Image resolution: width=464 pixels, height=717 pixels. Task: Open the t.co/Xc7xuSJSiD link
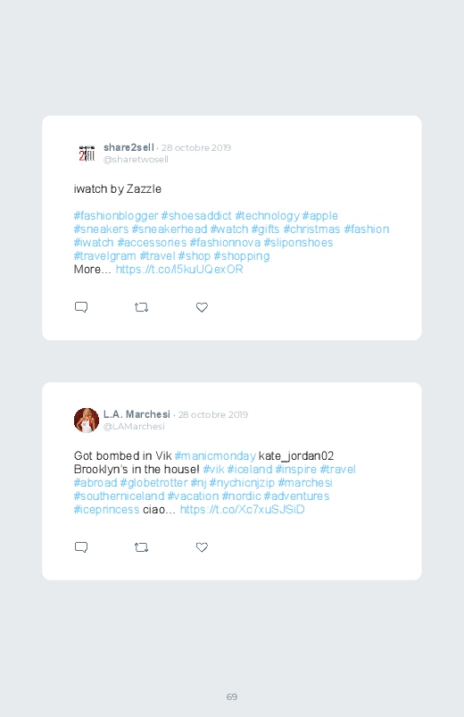[243, 509]
